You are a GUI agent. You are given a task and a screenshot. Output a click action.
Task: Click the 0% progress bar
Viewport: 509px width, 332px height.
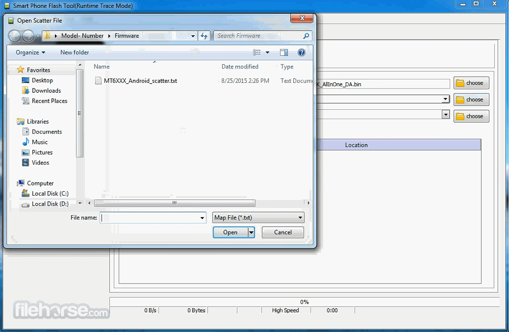click(x=304, y=302)
